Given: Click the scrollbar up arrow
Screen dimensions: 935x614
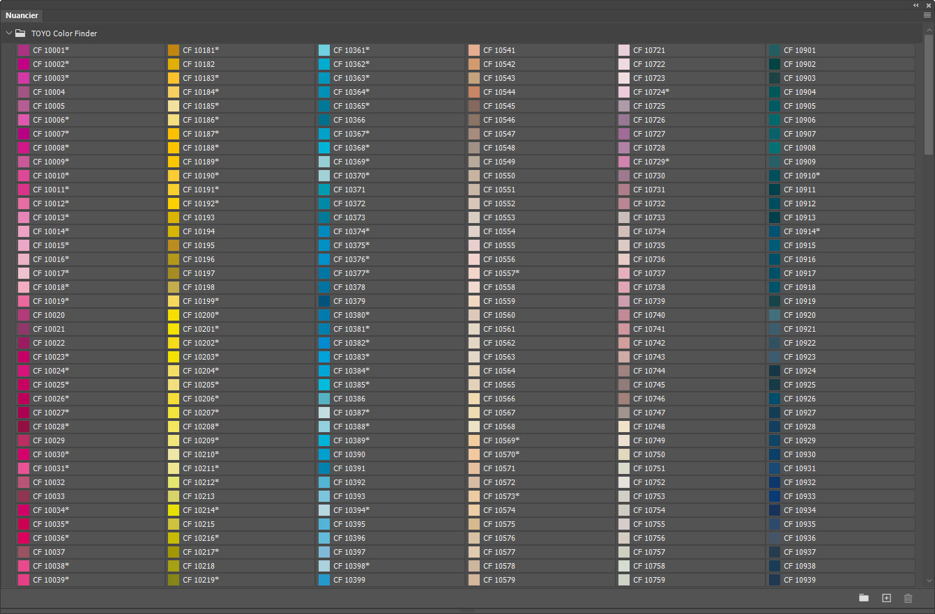Looking at the screenshot, I should (928, 29).
